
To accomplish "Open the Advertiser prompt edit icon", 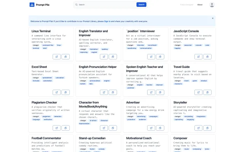I will point(151,128).
